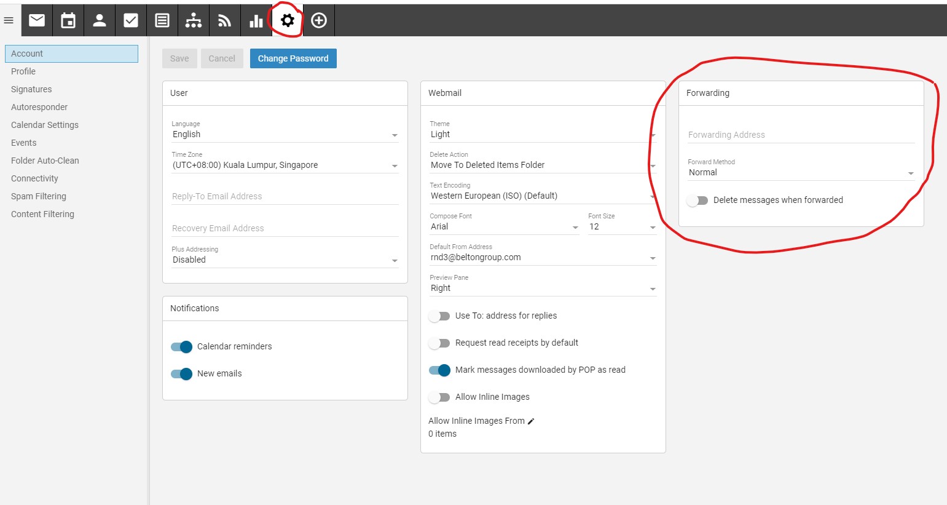Click the Recovery Email Address field

tap(285, 228)
